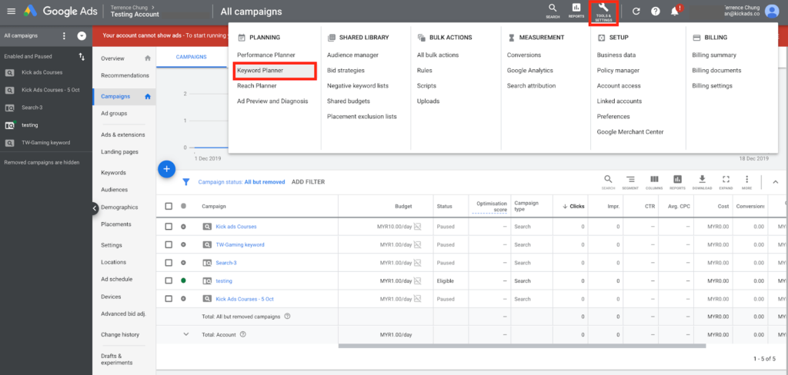Open the help question mark icon

click(x=656, y=11)
